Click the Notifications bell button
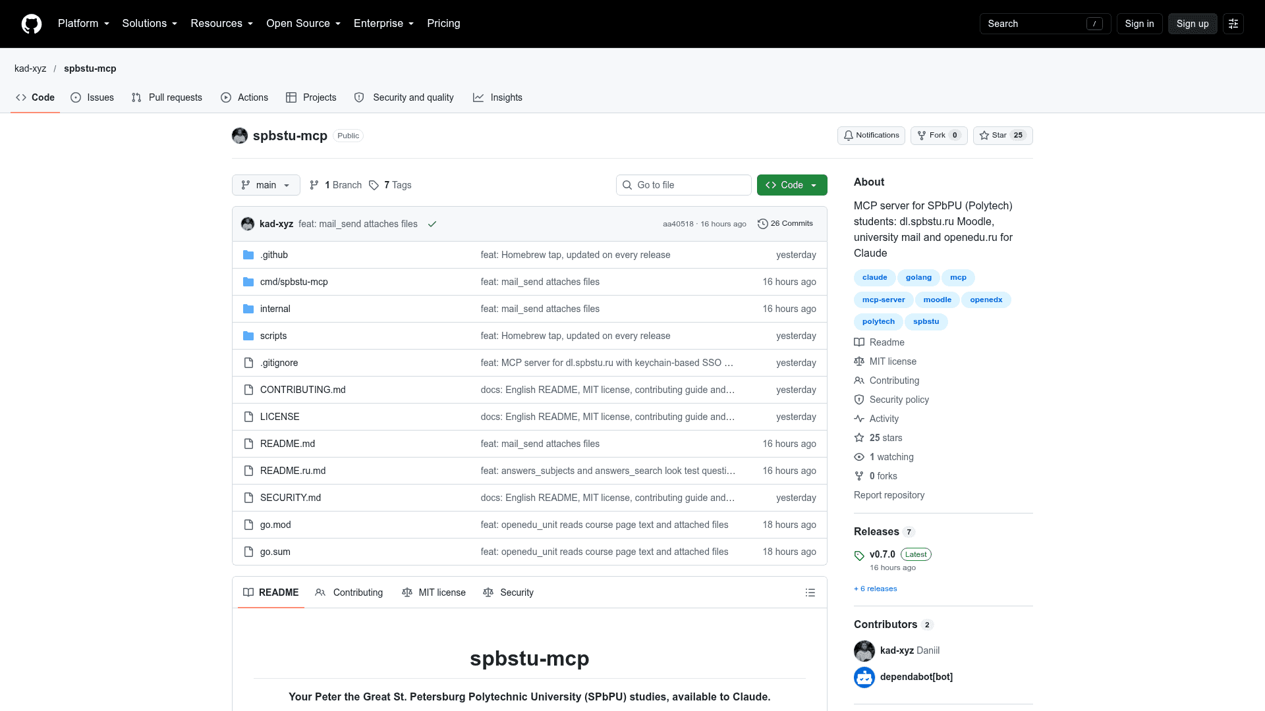Viewport: 1265px width, 711px height. coord(871,136)
